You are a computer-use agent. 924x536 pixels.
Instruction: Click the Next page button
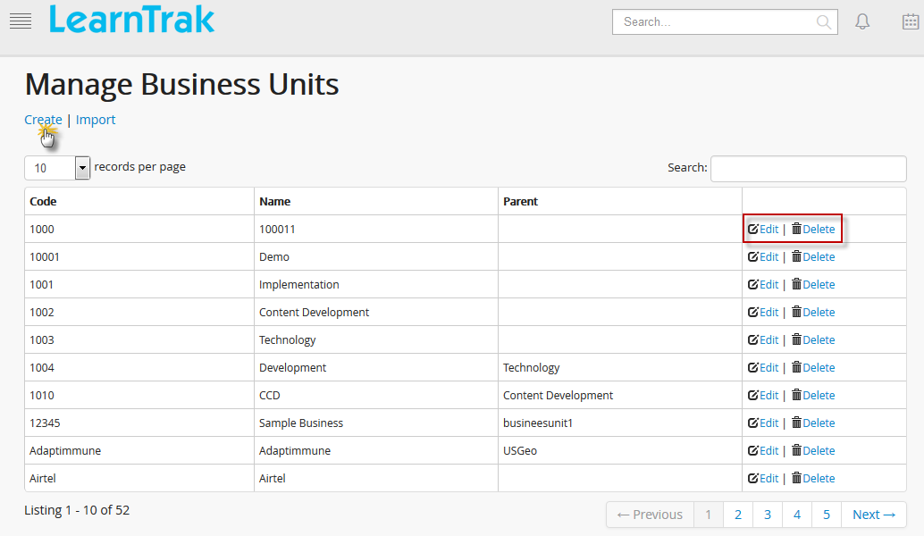coord(873,515)
